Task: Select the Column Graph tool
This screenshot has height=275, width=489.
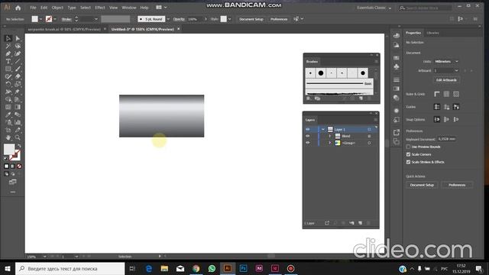Action: click(18, 122)
